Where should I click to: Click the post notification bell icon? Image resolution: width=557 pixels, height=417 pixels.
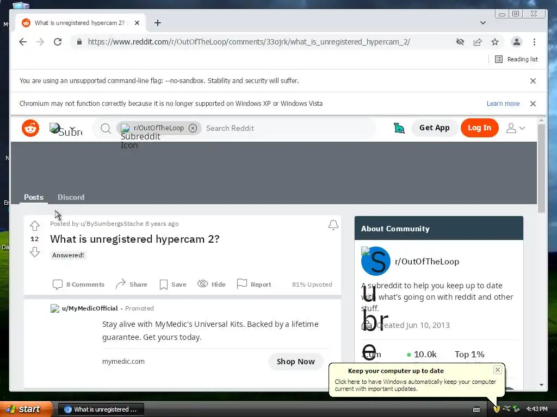click(x=333, y=225)
